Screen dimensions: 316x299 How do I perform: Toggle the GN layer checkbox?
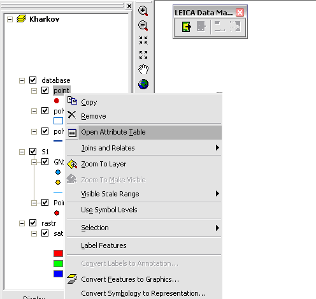(x=45, y=162)
